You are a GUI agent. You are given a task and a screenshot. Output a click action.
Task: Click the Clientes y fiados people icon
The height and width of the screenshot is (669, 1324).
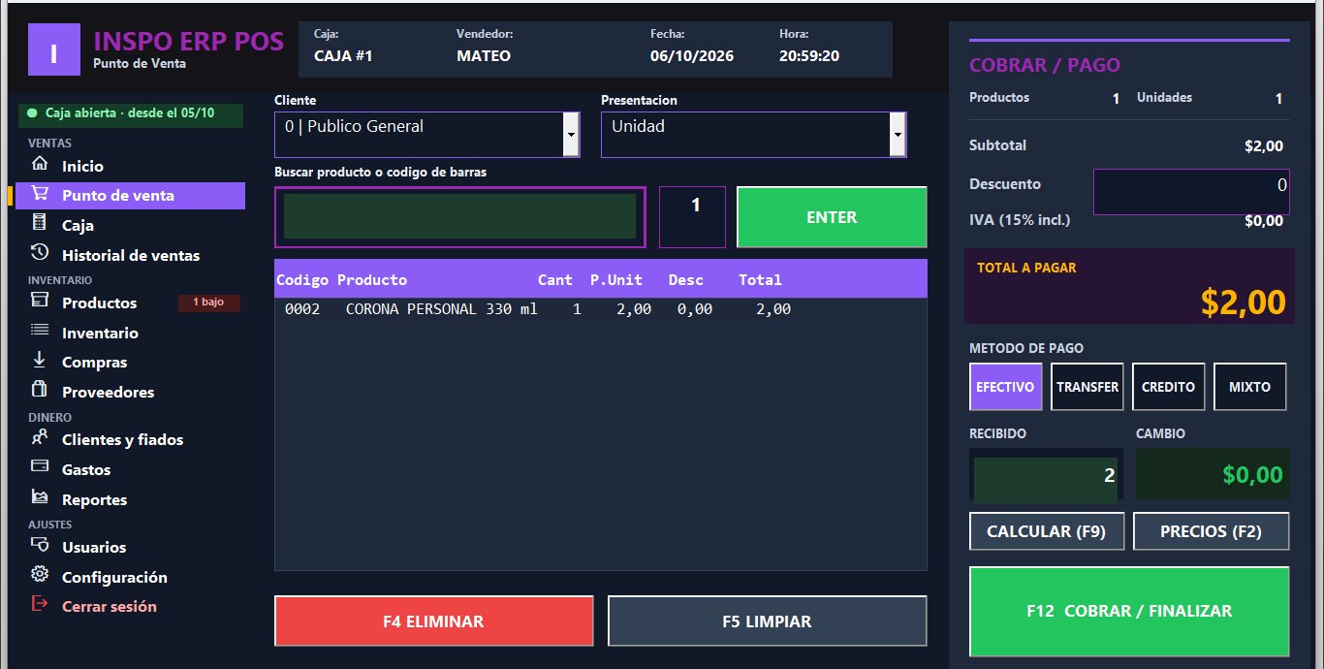coord(40,437)
